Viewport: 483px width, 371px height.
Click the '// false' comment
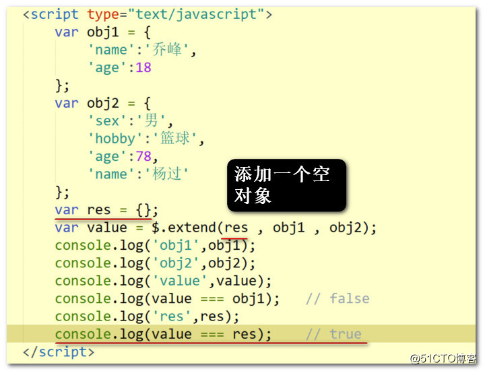tap(337, 299)
